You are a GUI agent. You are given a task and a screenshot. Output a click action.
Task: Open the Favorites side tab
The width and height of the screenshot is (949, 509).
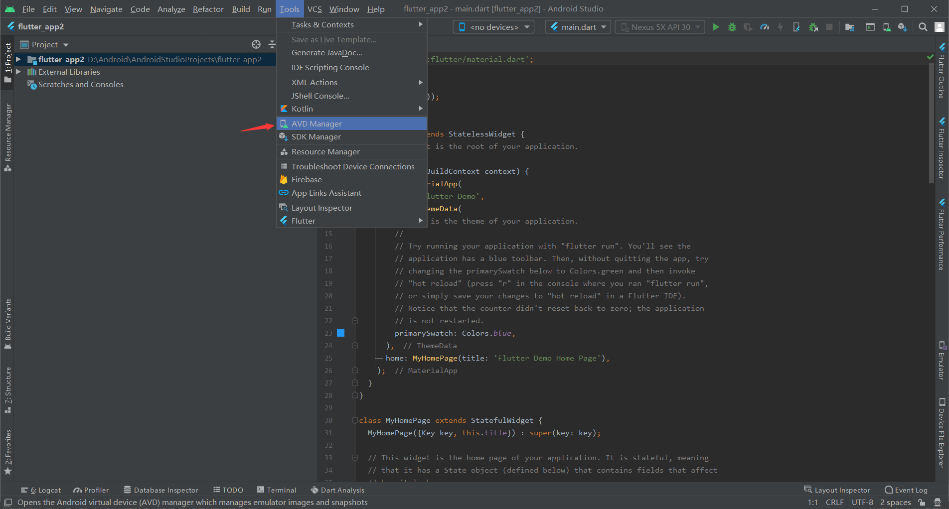(x=7, y=452)
